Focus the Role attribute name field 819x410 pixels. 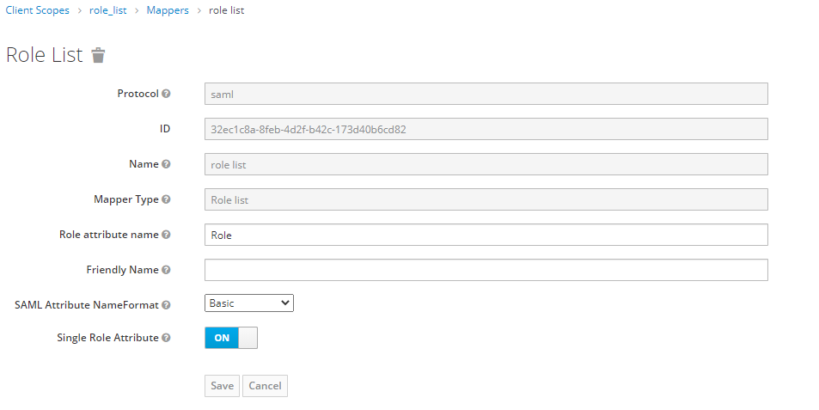486,235
